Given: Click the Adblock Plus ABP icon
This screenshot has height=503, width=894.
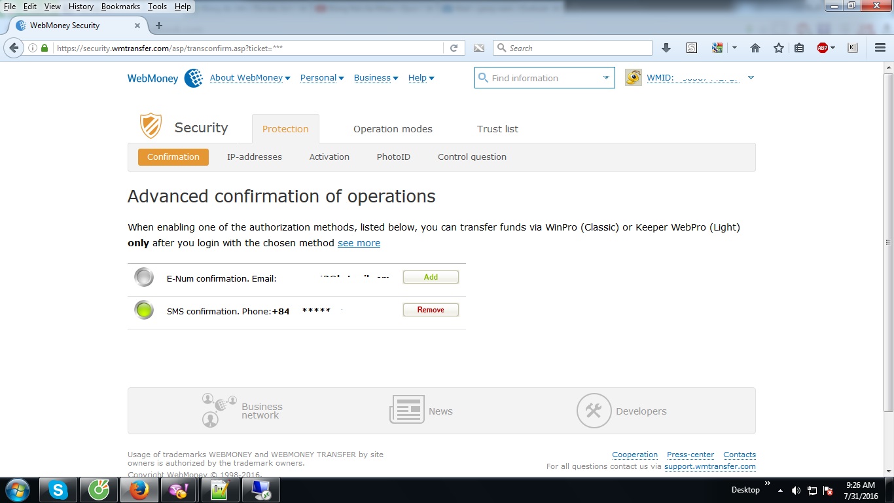Looking at the screenshot, I should click(823, 48).
